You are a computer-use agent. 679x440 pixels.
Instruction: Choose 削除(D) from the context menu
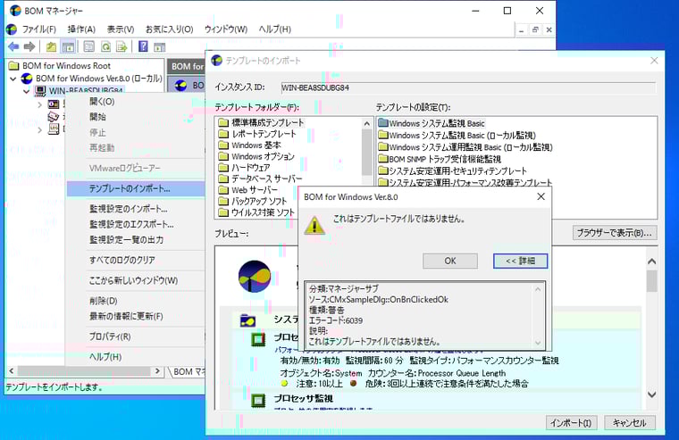pyautogui.click(x=136, y=301)
